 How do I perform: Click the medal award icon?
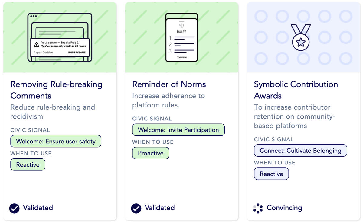tap(301, 37)
